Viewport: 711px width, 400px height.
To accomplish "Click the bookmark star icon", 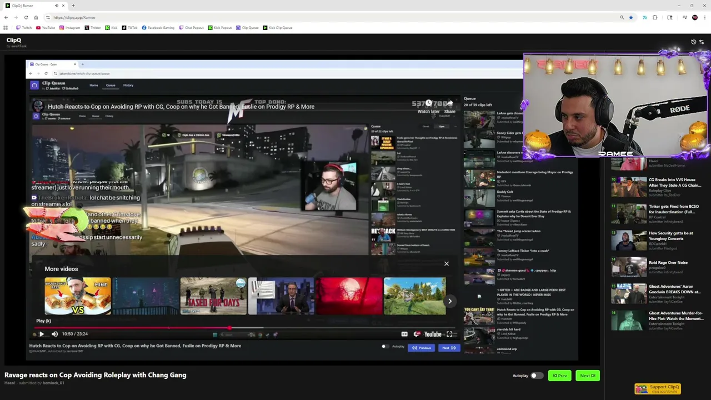I will click(631, 17).
